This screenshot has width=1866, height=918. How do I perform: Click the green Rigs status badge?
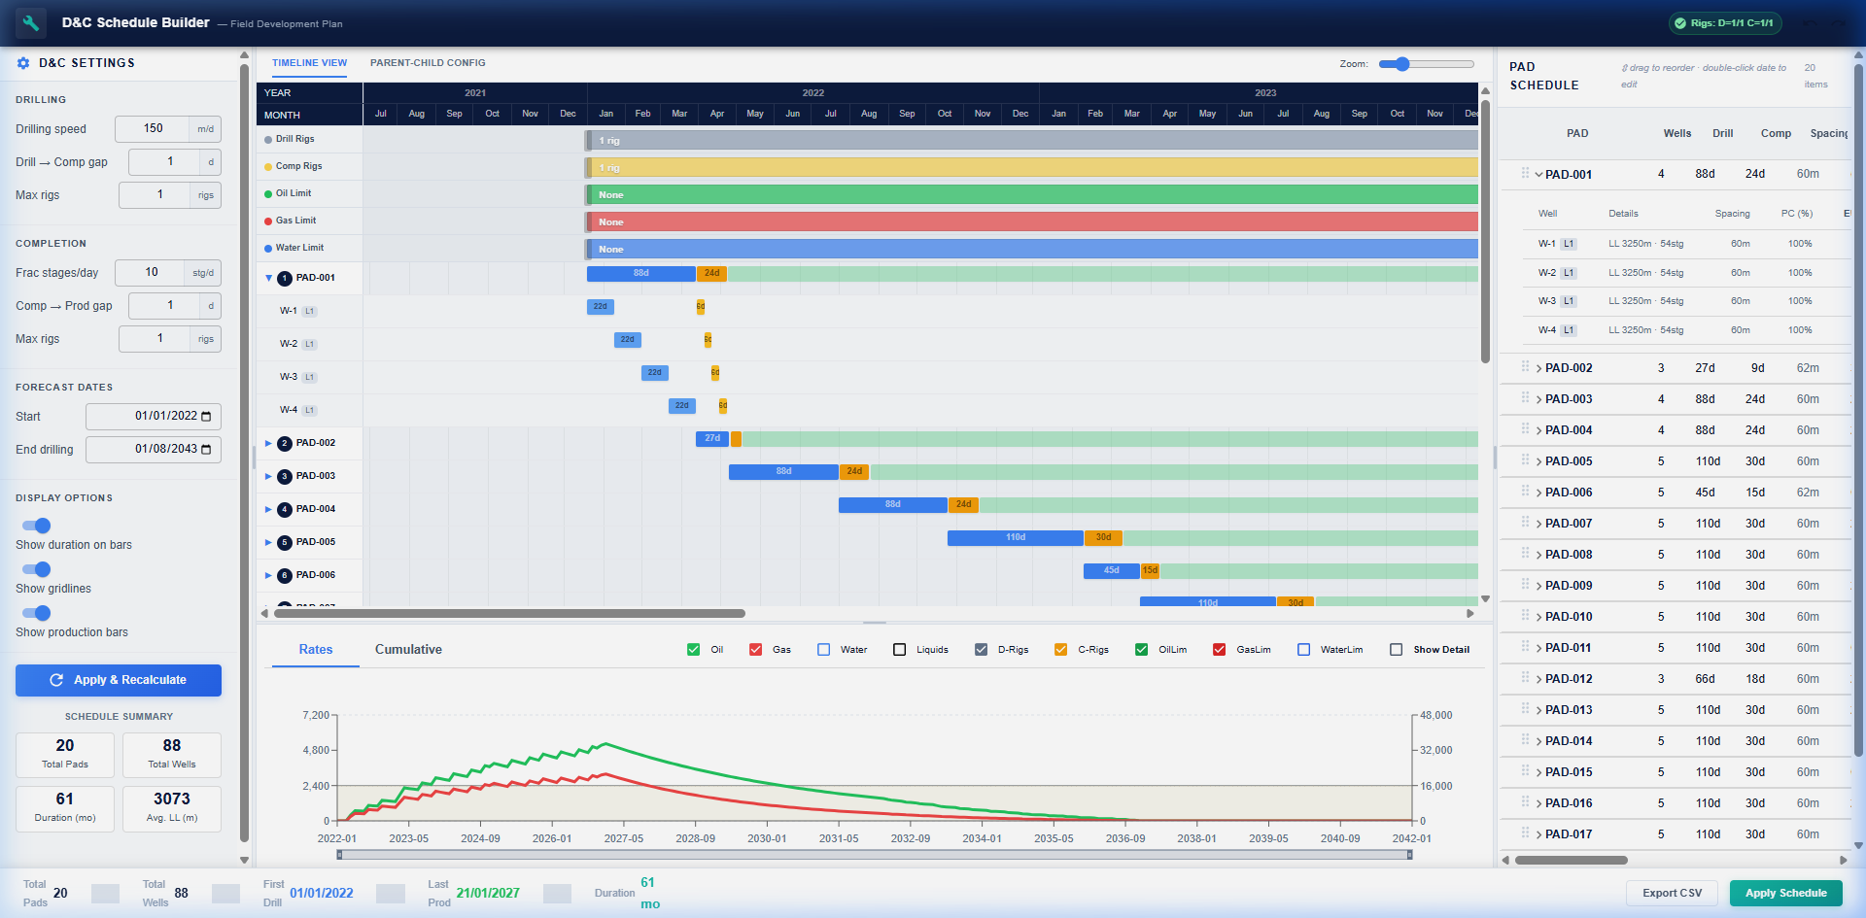point(1725,23)
